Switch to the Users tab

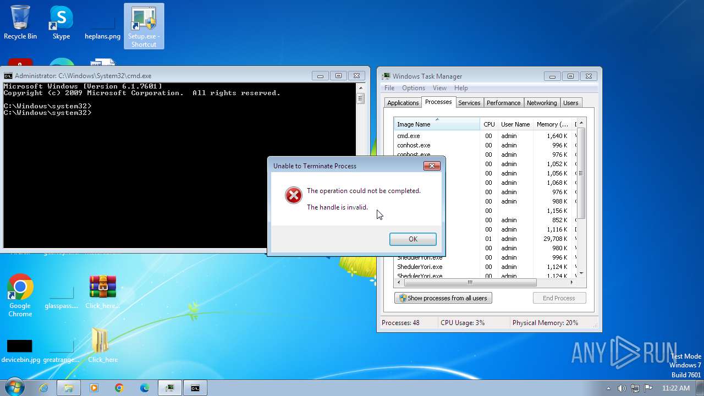pyautogui.click(x=571, y=103)
